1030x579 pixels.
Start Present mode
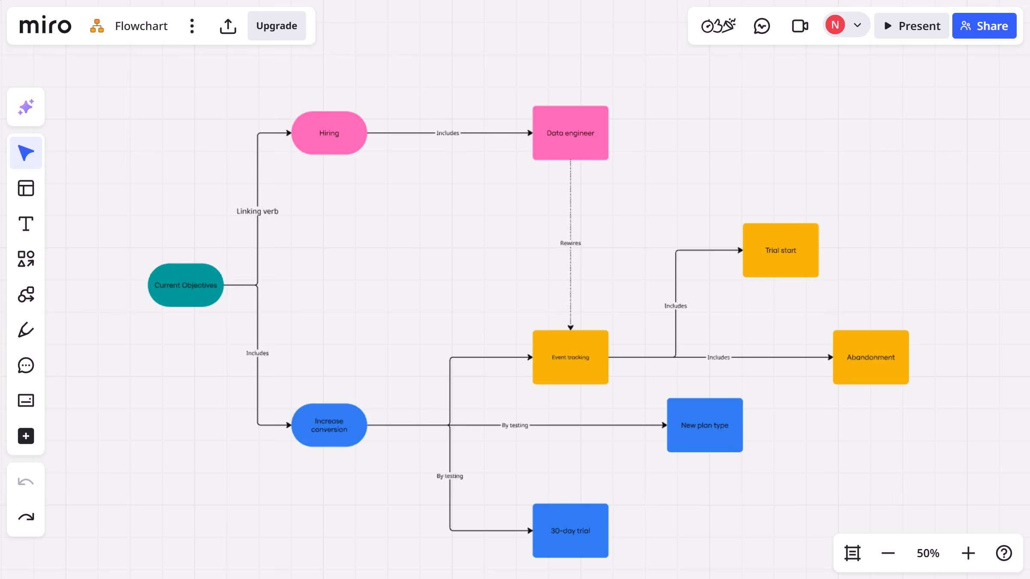[912, 26]
